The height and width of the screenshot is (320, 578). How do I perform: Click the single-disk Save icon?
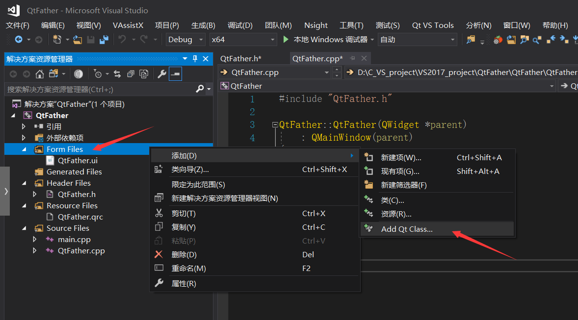[x=91, y=39]
